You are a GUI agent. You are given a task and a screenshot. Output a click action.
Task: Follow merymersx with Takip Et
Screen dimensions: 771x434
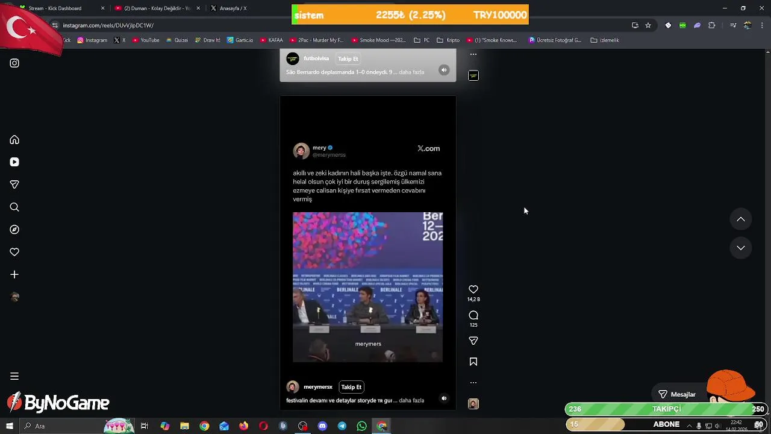[x=351, y=387]
